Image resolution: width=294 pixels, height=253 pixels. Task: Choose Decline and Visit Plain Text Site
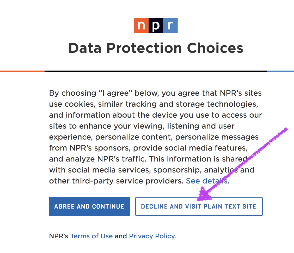click(199, 206)
